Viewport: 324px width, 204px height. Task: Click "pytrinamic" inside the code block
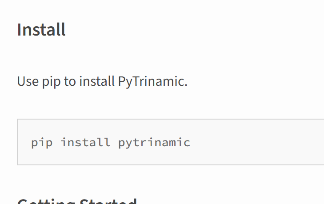tap(154, 143)
